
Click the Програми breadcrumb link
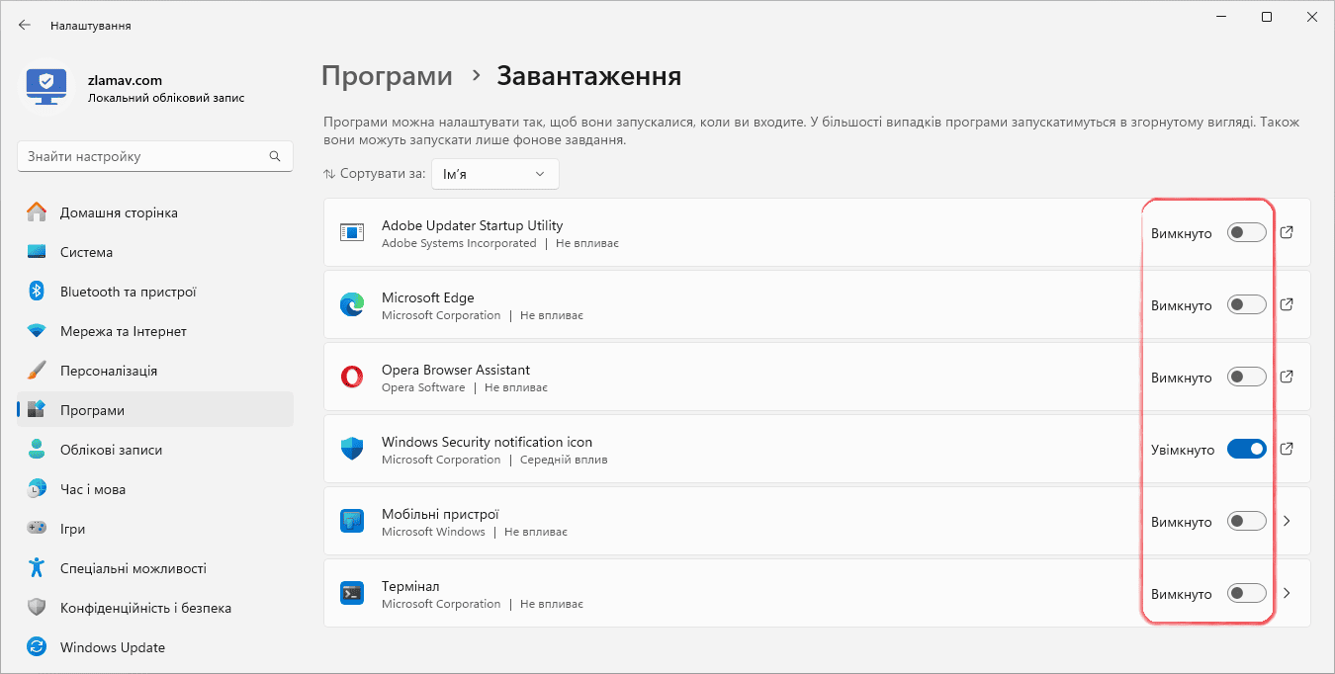click(x=388, y=76)
